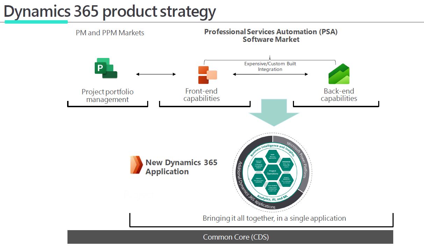Image resolution: width=424 pixels, height=249 pixels.
Task: Click the Common Core (CDS) dark bar
Action: click(x=230, y=237)
